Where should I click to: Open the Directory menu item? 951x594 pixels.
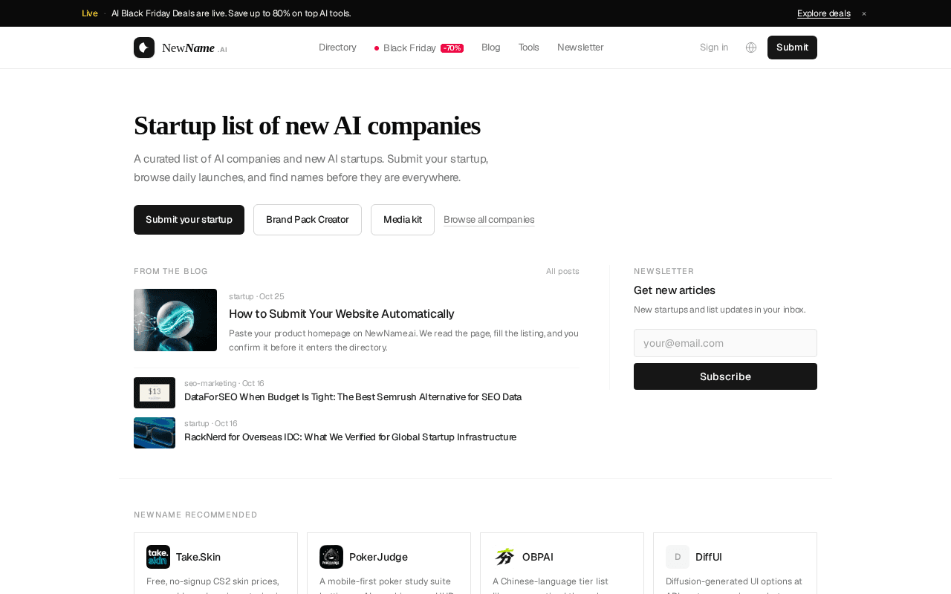[337, 48]
